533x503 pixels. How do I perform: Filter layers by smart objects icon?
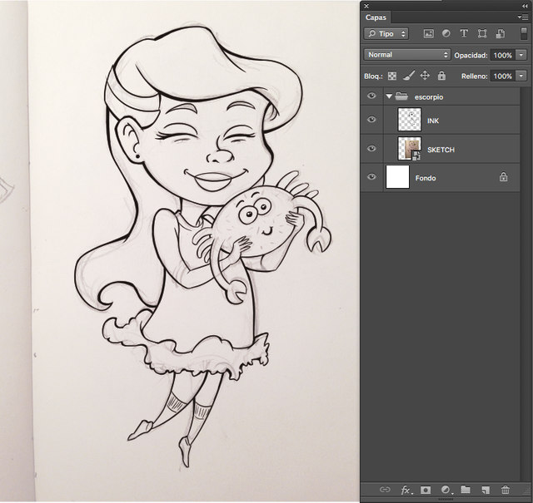[x=500, y=33]
